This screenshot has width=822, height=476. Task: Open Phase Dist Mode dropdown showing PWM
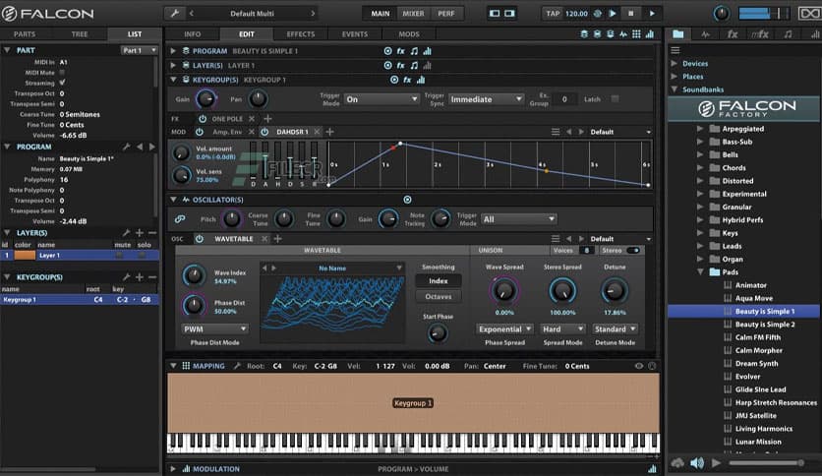click(214, 328)
